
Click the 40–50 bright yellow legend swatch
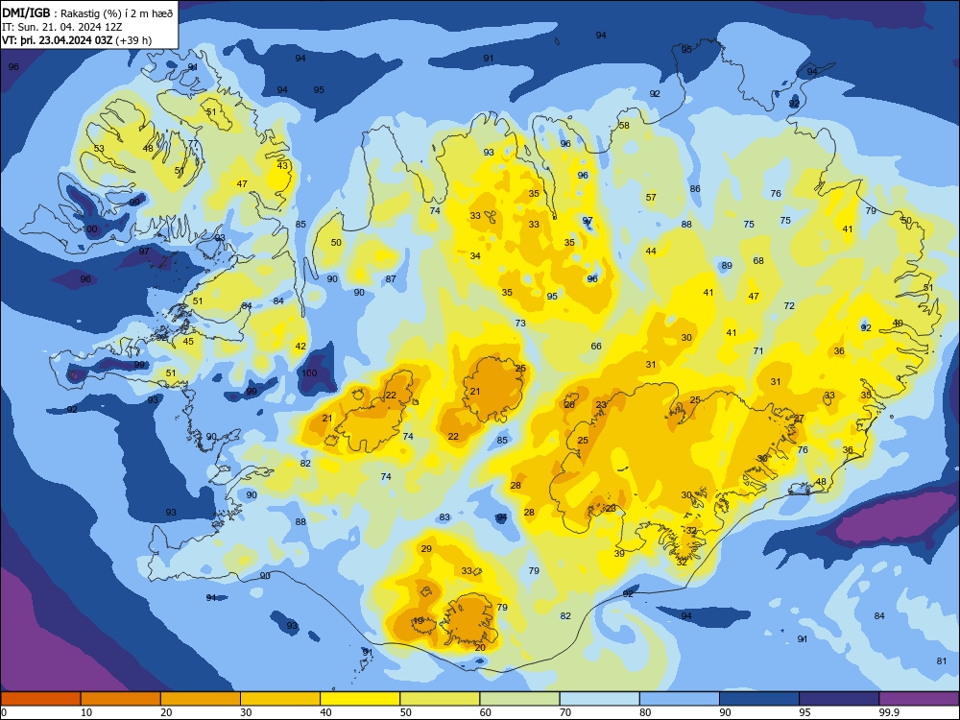tap(360, 699)
